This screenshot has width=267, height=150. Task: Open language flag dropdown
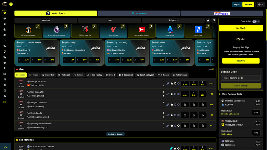coord(260,4)
